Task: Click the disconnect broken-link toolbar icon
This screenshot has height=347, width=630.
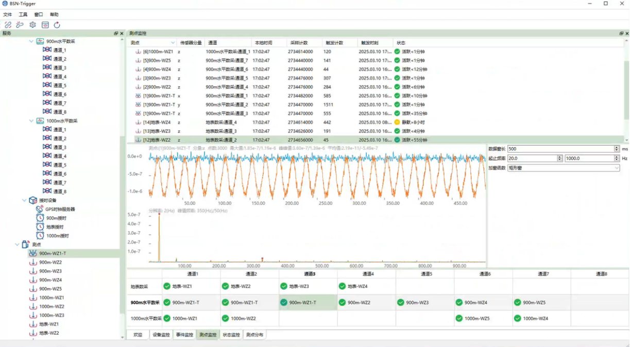Action: [x=20, y=25]
